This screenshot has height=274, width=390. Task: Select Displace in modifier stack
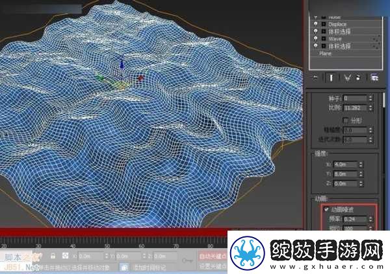click(337, 24)
